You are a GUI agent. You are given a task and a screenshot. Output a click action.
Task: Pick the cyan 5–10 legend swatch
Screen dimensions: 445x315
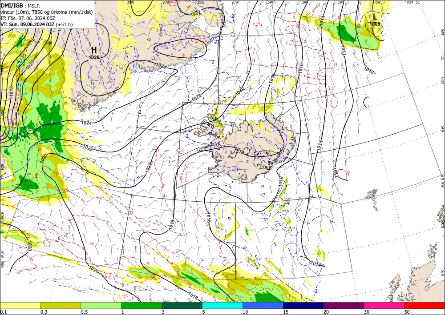point(222,305)
